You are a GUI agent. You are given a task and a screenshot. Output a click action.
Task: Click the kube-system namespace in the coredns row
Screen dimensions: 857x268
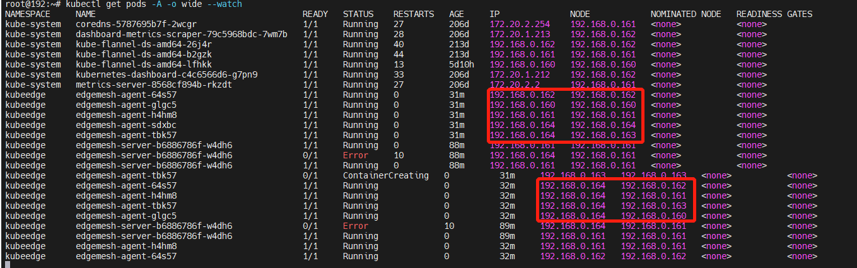(33, 24)
